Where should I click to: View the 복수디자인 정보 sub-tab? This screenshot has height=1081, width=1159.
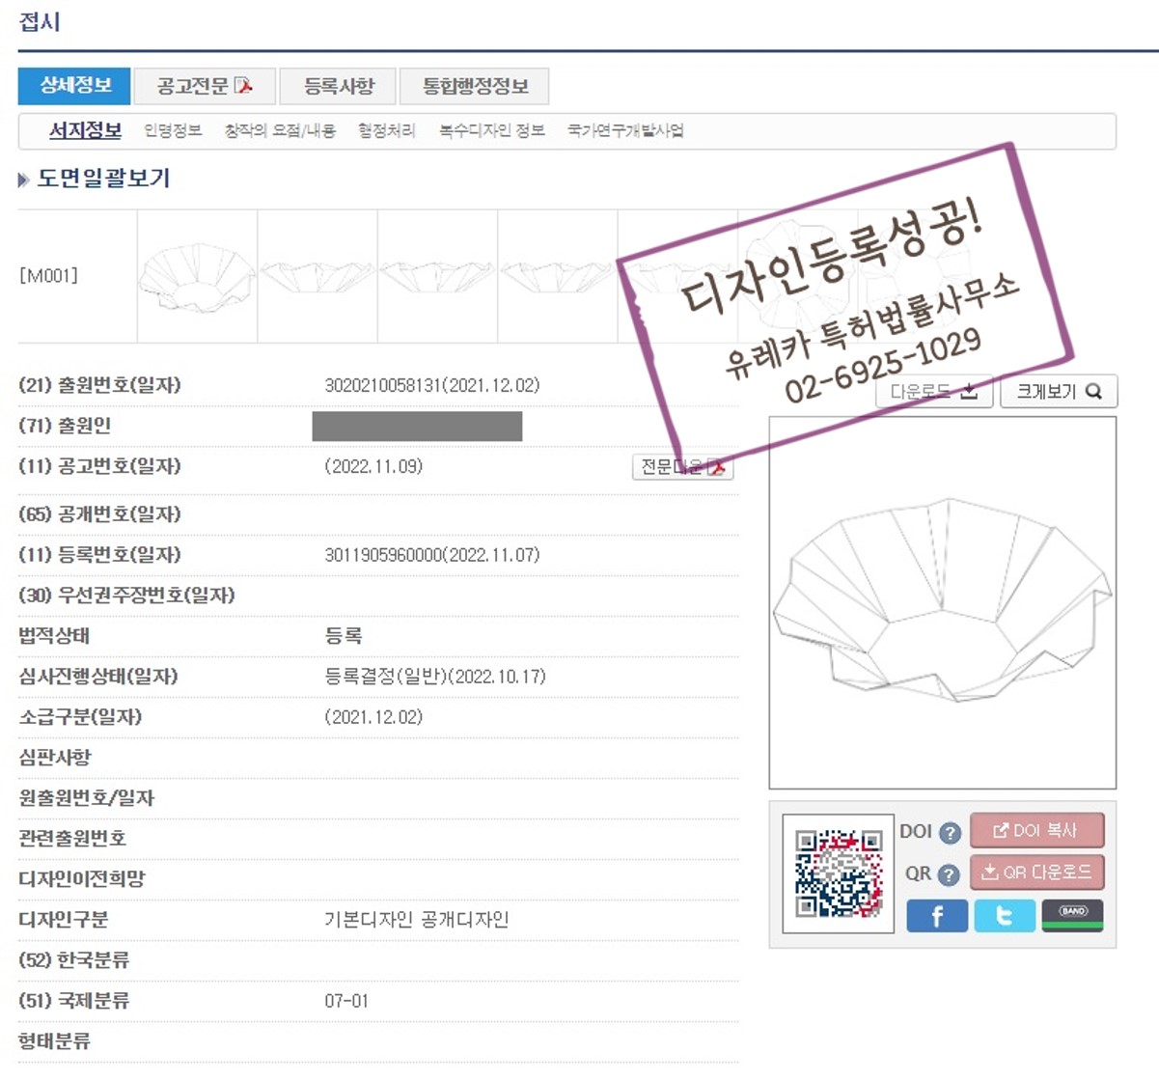(x=491, y=130)
